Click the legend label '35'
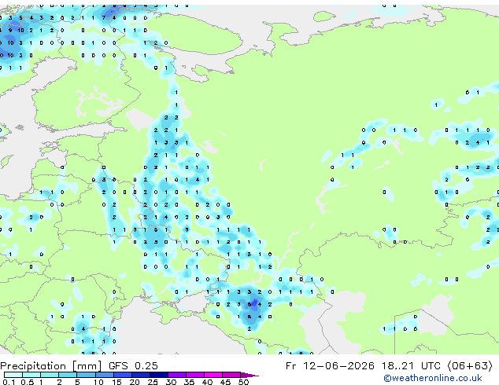 point(189,382)
